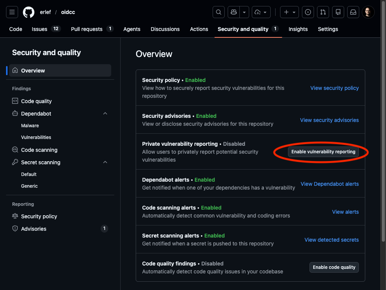The image size is (386, 290).
Task: Click the Reporting section label
Action: point(23,204)
